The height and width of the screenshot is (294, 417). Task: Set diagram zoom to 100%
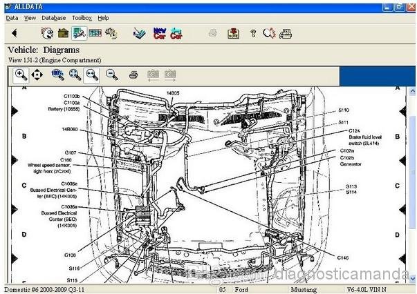click(x=57, y=75)
